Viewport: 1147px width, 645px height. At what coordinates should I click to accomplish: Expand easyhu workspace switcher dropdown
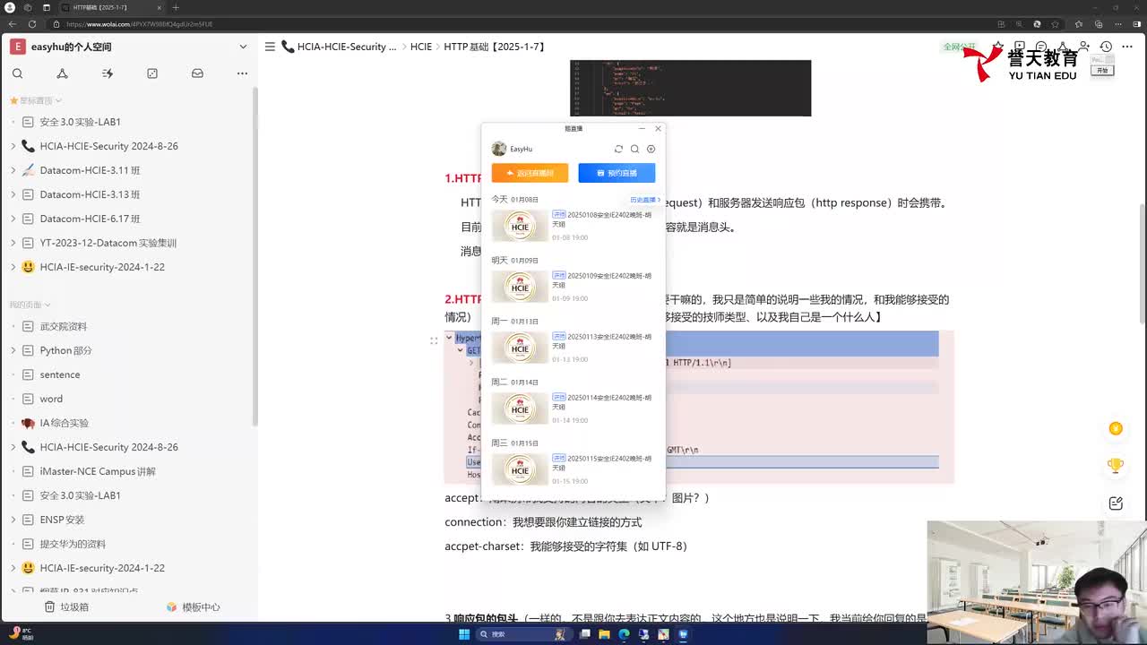pos(243,47)
